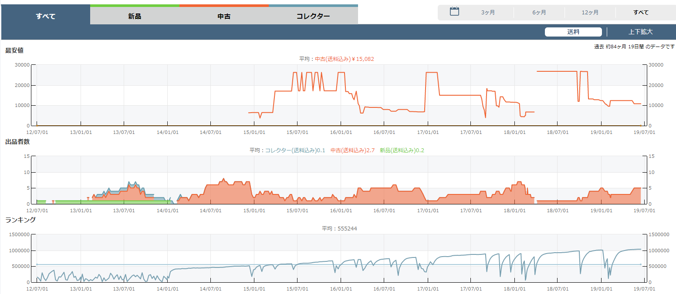Toggle 中古(送料込み) ￥15,082 legend in 最安値 chart

tap(344, 59)
